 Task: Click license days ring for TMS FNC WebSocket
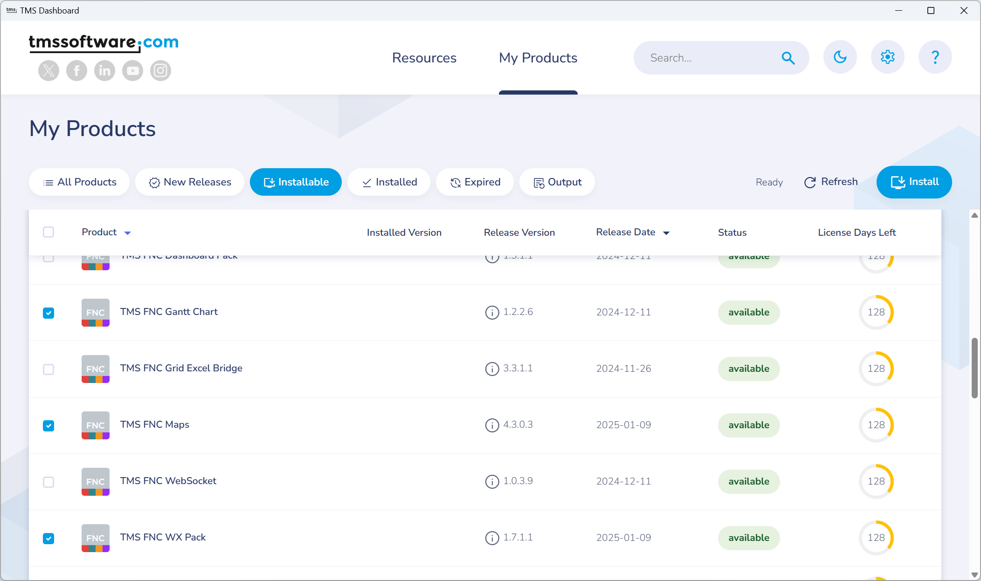click(876, 481)
